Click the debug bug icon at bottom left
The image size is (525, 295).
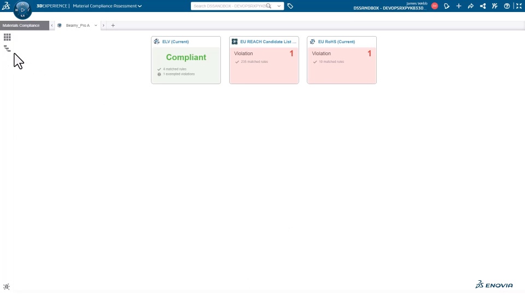(7, 287)
